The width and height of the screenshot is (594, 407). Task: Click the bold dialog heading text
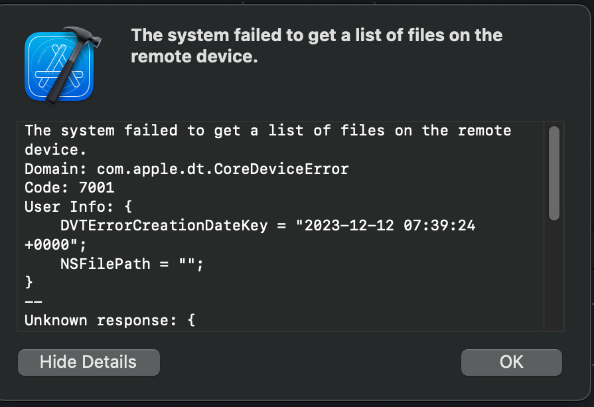[x=317, y=46]
